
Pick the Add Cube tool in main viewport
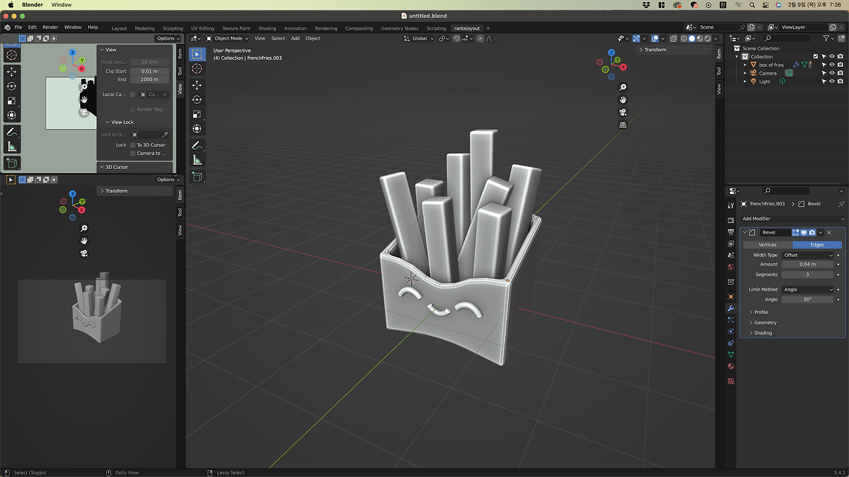click(x=197, y=176)
